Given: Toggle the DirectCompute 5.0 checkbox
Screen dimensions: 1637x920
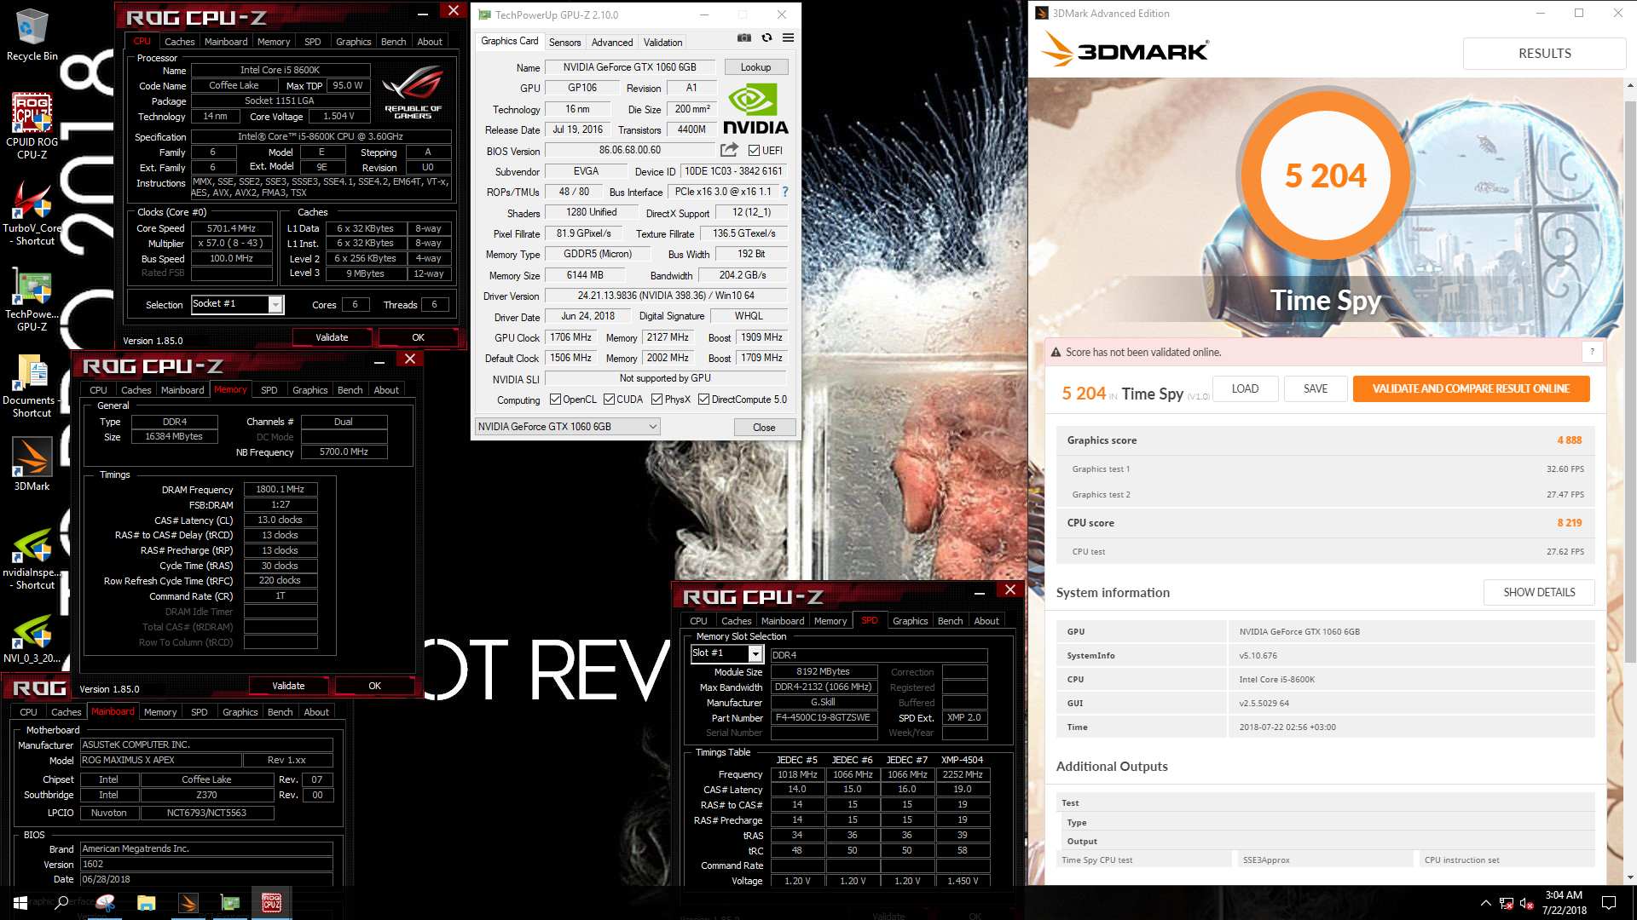Looking at the screenshot, I should (x=703, y=400).
